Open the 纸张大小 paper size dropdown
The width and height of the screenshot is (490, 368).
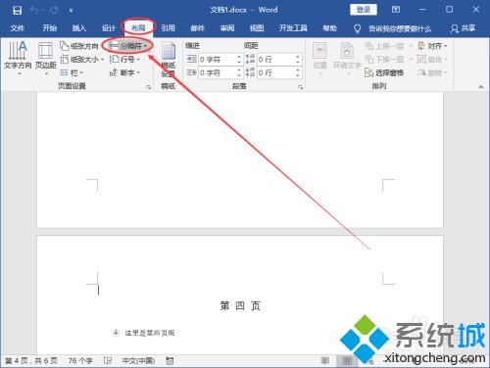pos(82,60)
